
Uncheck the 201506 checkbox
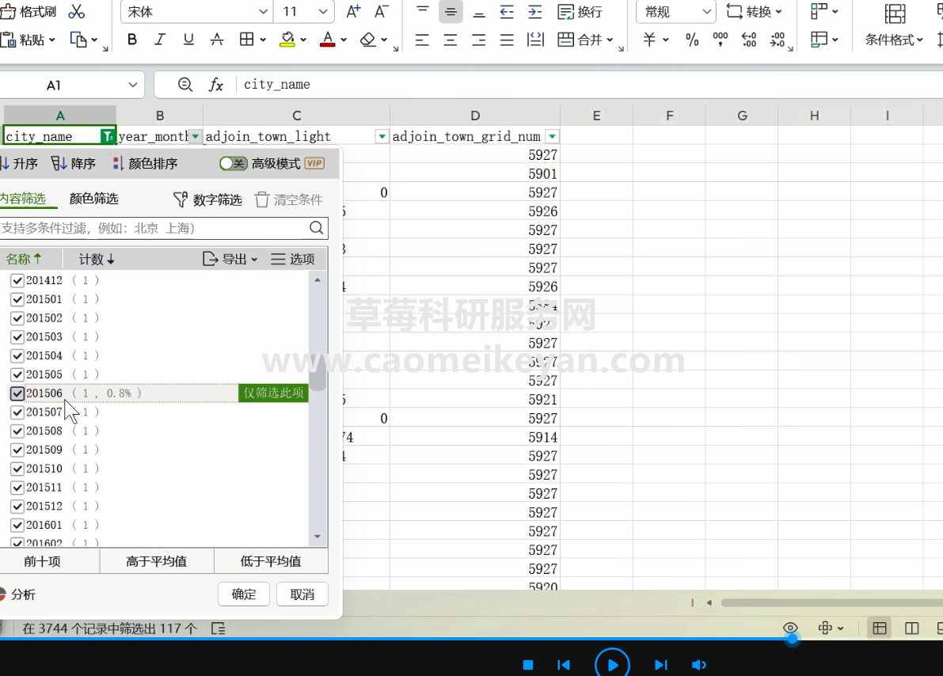[17, 393]
